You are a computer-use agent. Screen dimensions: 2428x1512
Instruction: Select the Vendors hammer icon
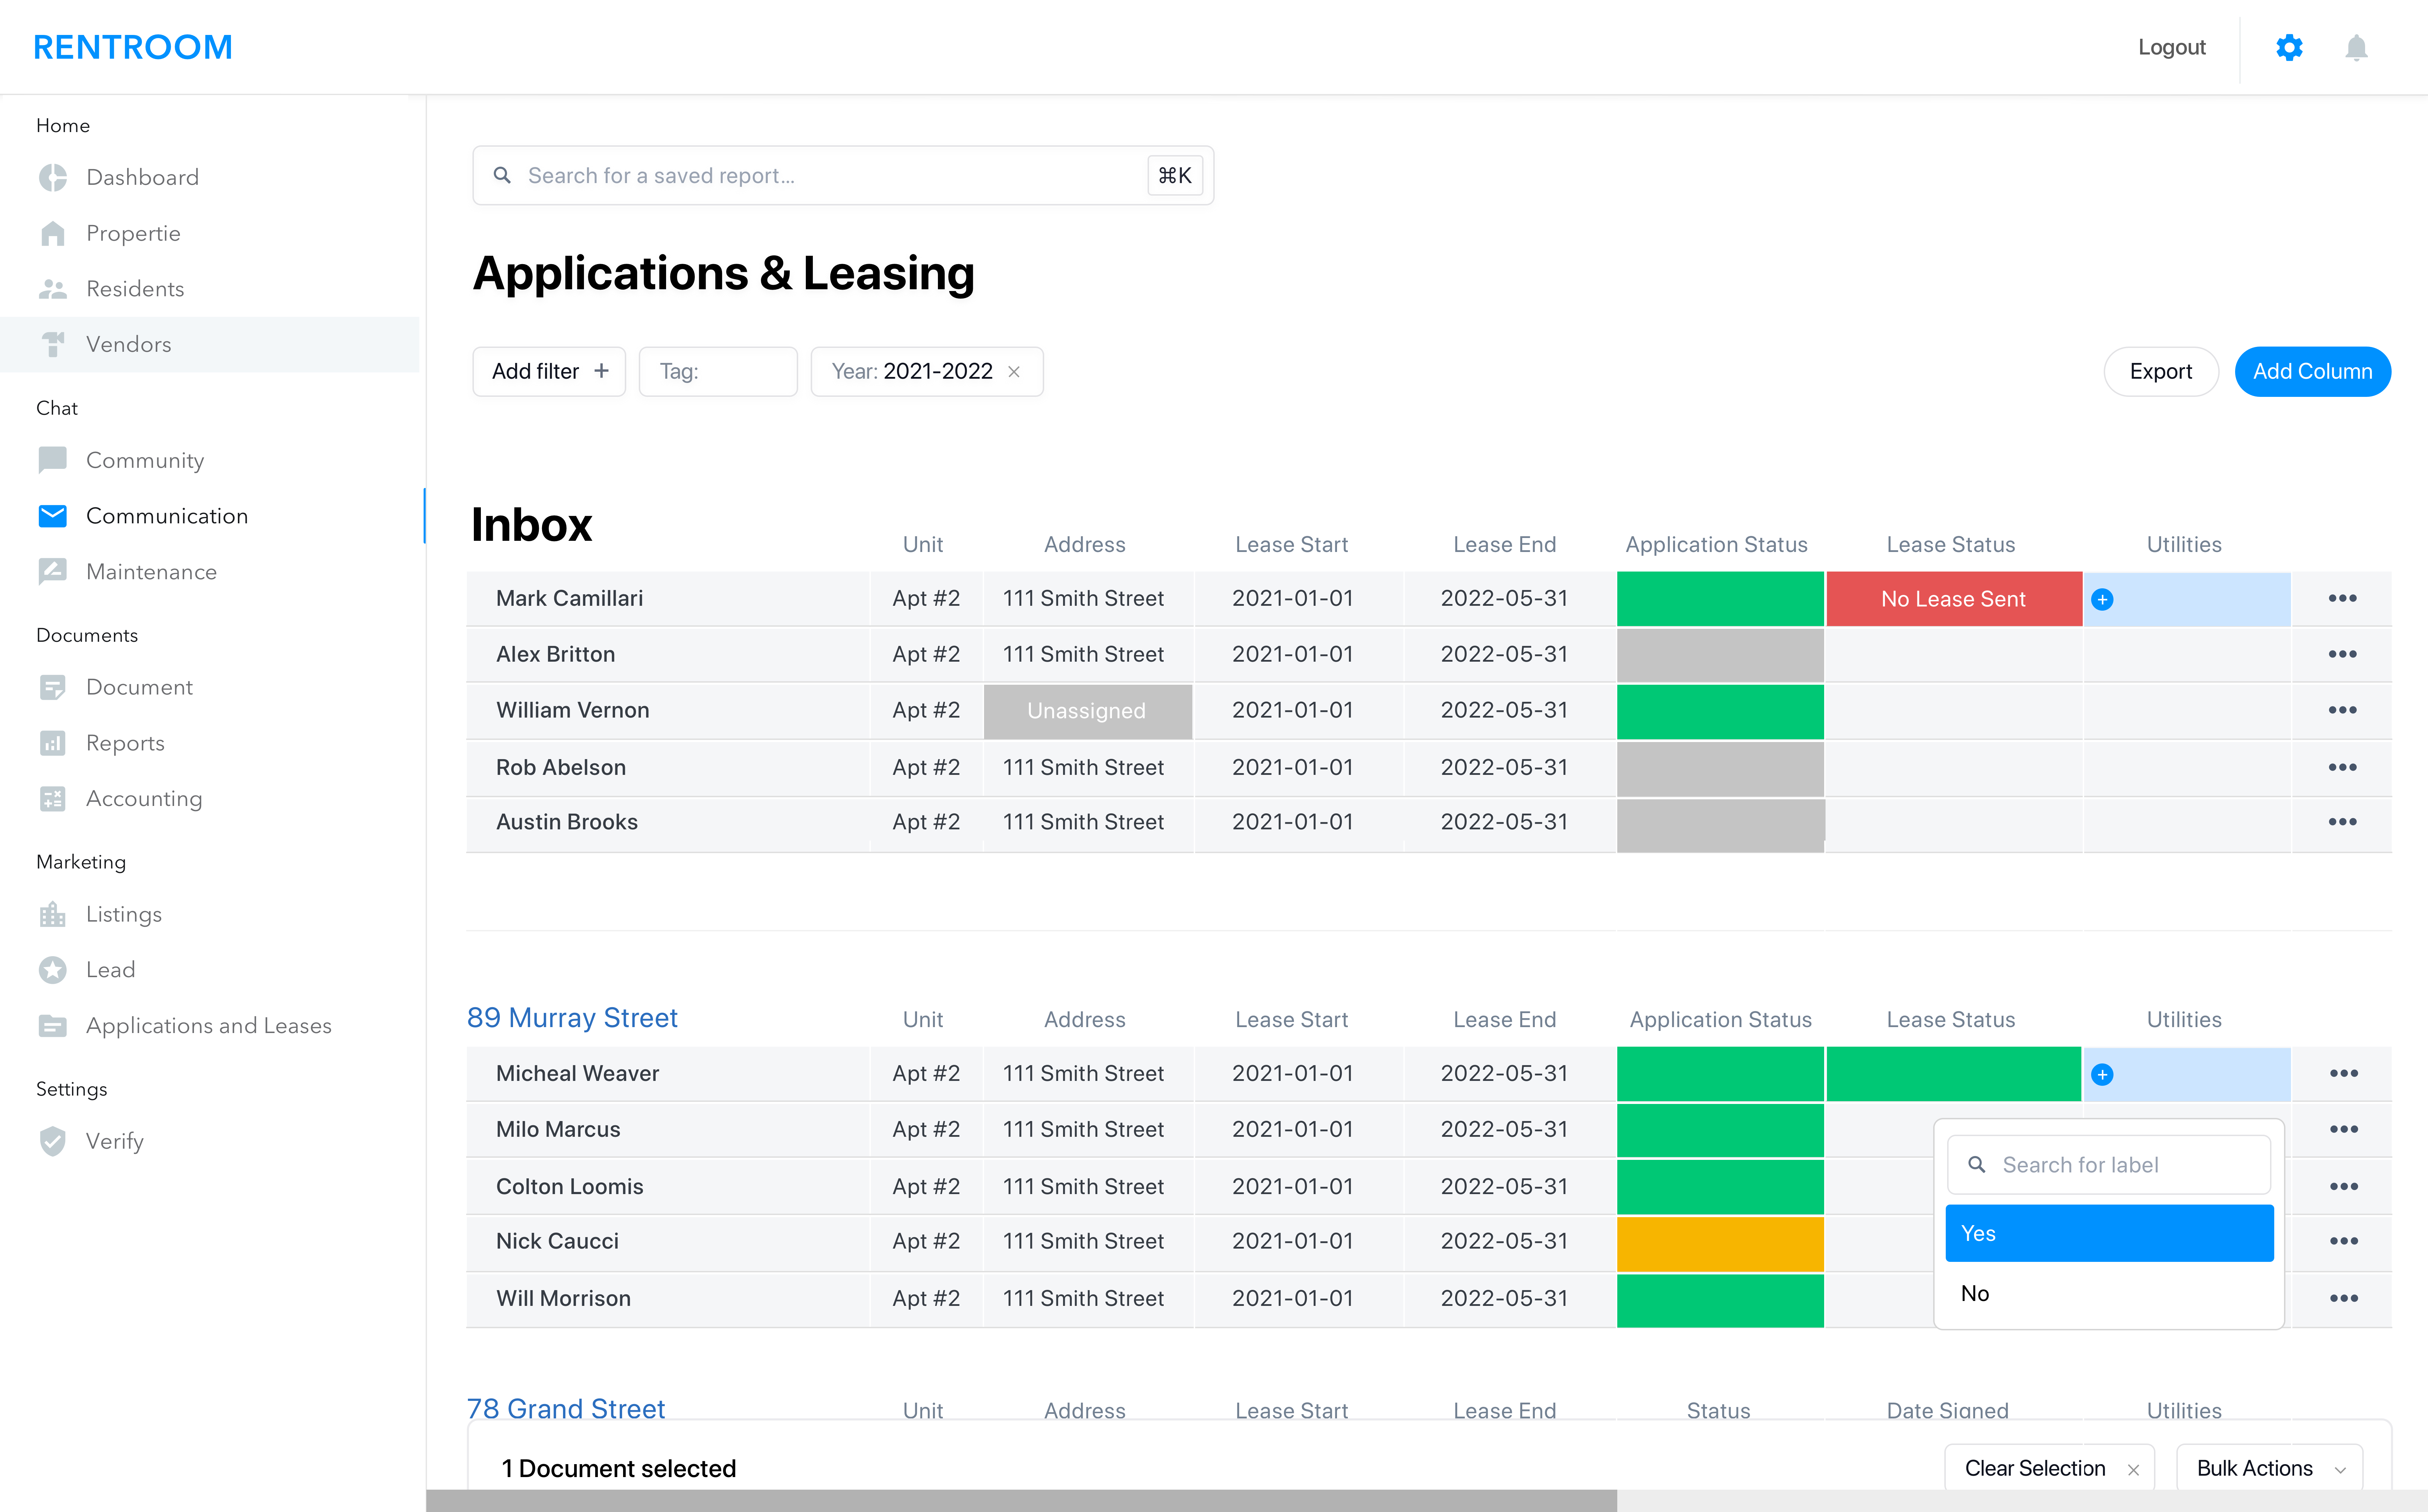[52, 344]
